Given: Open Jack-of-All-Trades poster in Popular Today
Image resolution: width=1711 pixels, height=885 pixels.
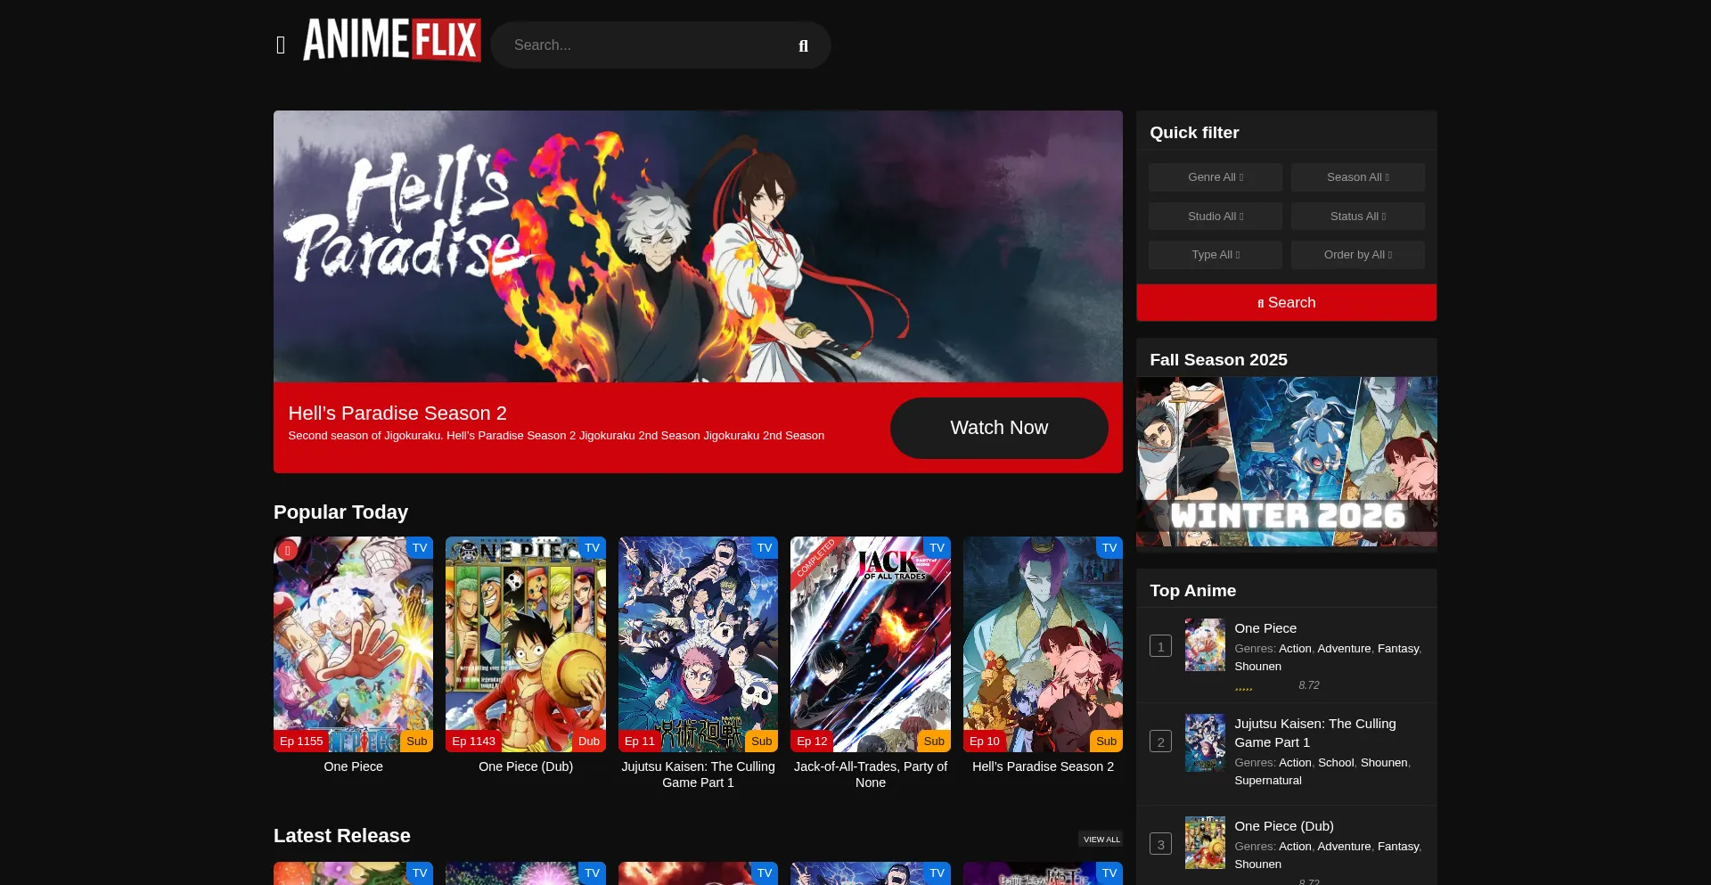Looking at the screenshot, I should [871, 644].
